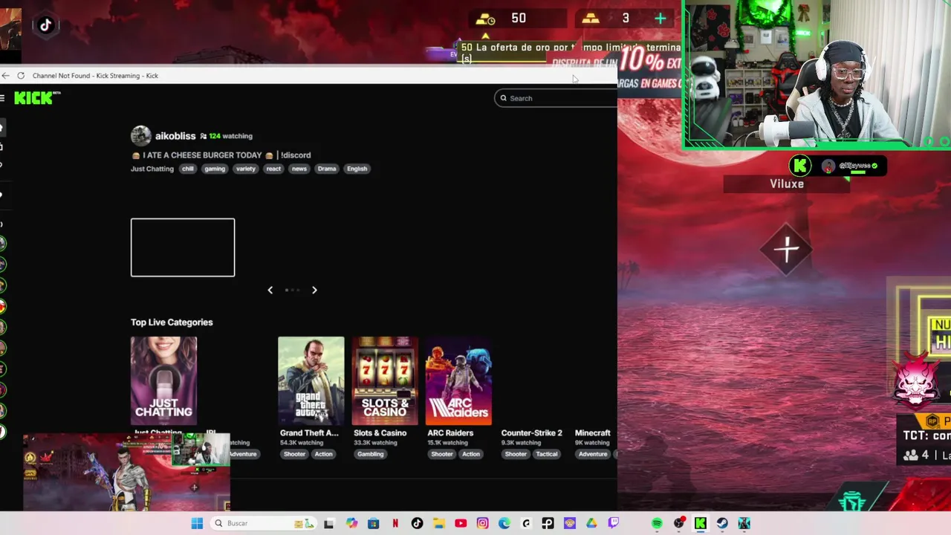Click the Top Live Categories heading
This screenshot has height=535, width=951.
(172, 322)
